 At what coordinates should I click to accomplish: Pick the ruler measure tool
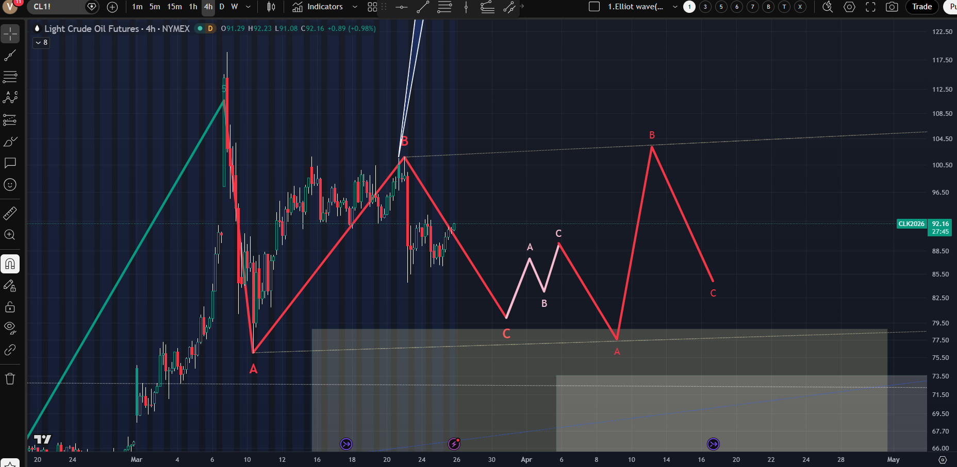click(10, 213)
